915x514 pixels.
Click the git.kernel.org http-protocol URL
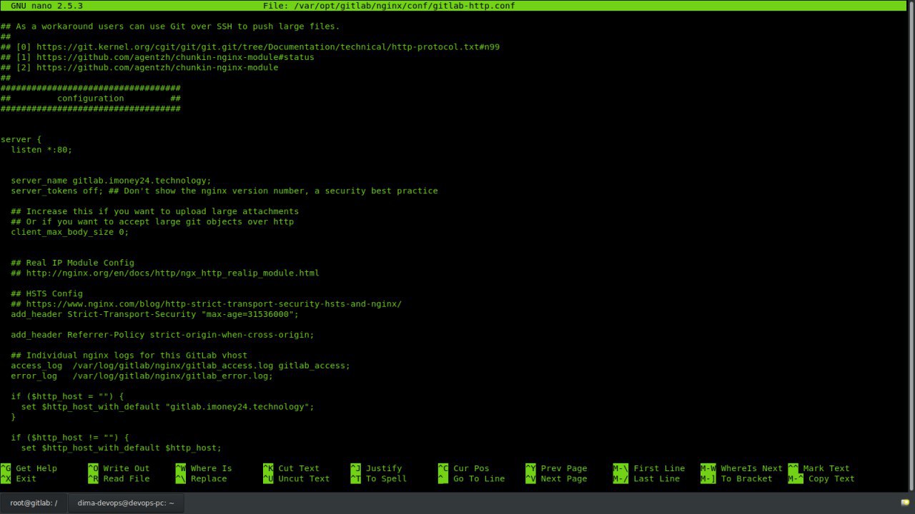tap(268, 47)
